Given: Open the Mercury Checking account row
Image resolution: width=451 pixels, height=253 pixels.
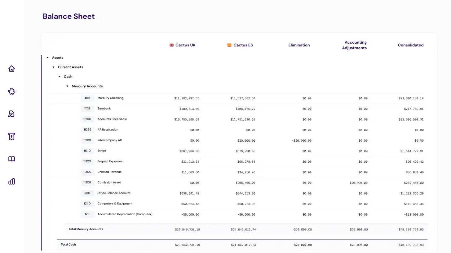Looking at the screenshot, I should coord(110,98).
